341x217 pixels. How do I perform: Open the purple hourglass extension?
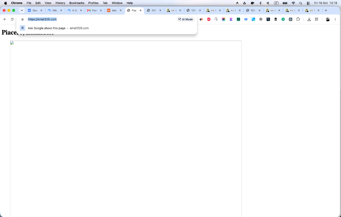pyautogui.click(x=231, y=19)
